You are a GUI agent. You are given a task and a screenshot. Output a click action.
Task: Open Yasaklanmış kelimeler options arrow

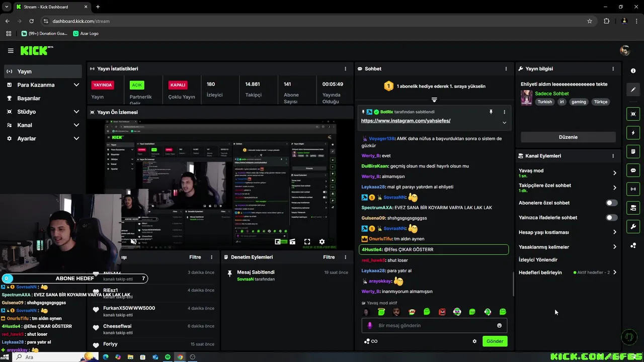tap(615, 247)
